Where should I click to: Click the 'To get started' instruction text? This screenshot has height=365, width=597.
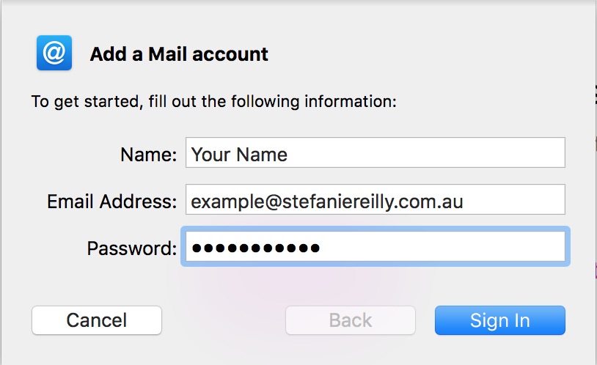coord(213,102)
